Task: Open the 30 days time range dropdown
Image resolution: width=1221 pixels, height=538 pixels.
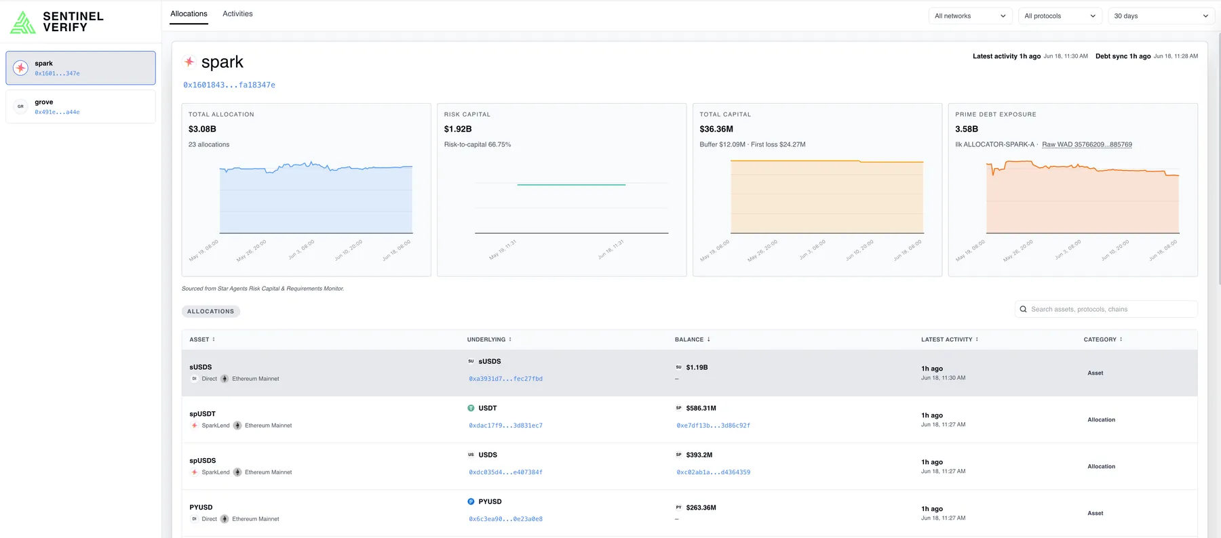Action: click(x=1161, y=16)
